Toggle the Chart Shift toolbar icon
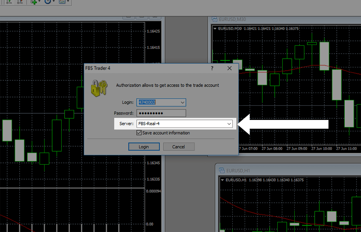361x232 pixels. [20, 2]
